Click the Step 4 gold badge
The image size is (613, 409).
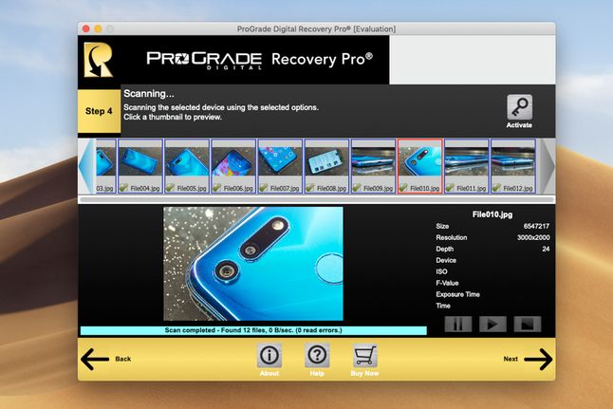99,111
